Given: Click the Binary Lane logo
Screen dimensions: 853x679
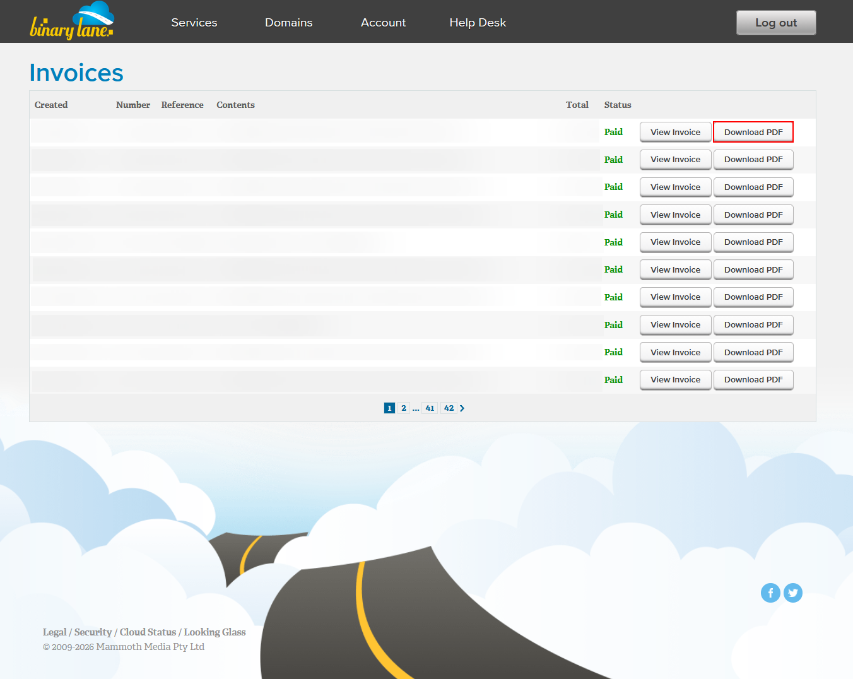Looking at the screenshot, I should (72, 21).
